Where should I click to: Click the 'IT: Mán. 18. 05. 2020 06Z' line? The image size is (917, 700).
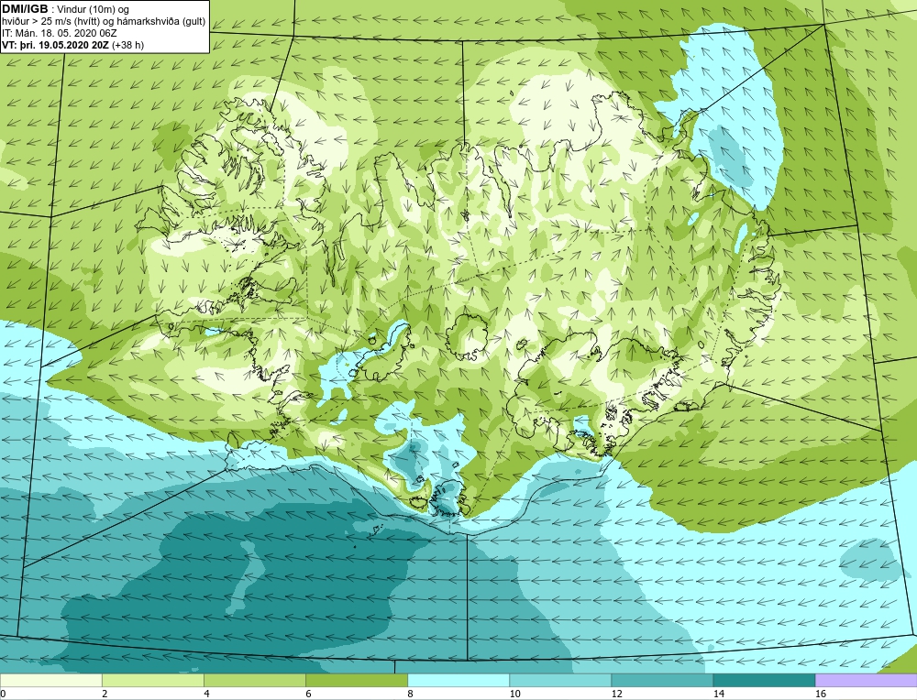pyautogui.click(x=59, y=33)
